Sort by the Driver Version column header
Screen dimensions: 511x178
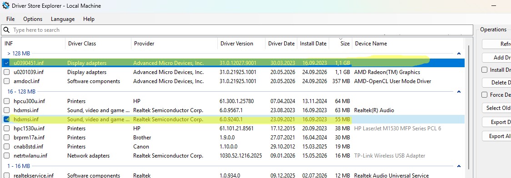pos(241,43)
